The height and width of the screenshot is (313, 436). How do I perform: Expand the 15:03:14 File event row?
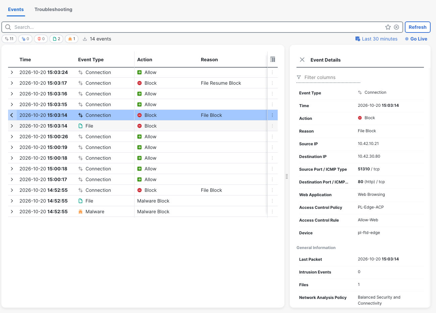click(12, 126)
